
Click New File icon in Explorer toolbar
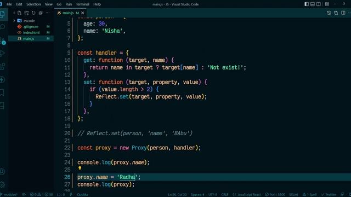pyautogui.click(x=20, y=13)
